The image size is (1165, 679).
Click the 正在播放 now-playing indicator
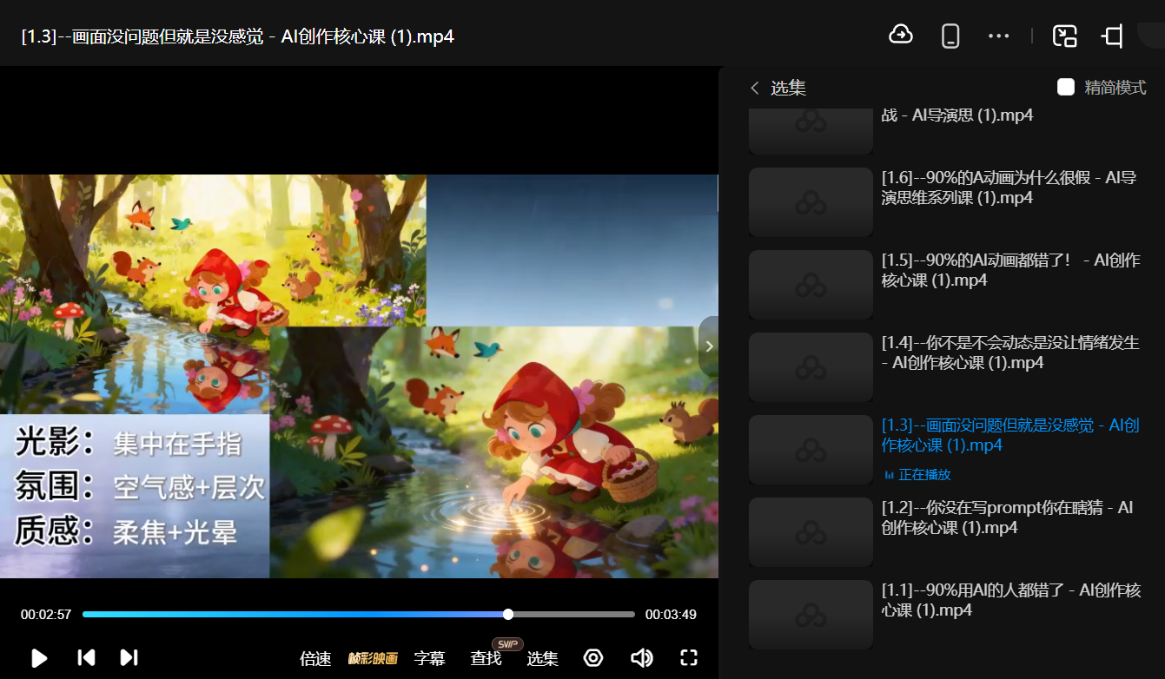click(917, 475)
